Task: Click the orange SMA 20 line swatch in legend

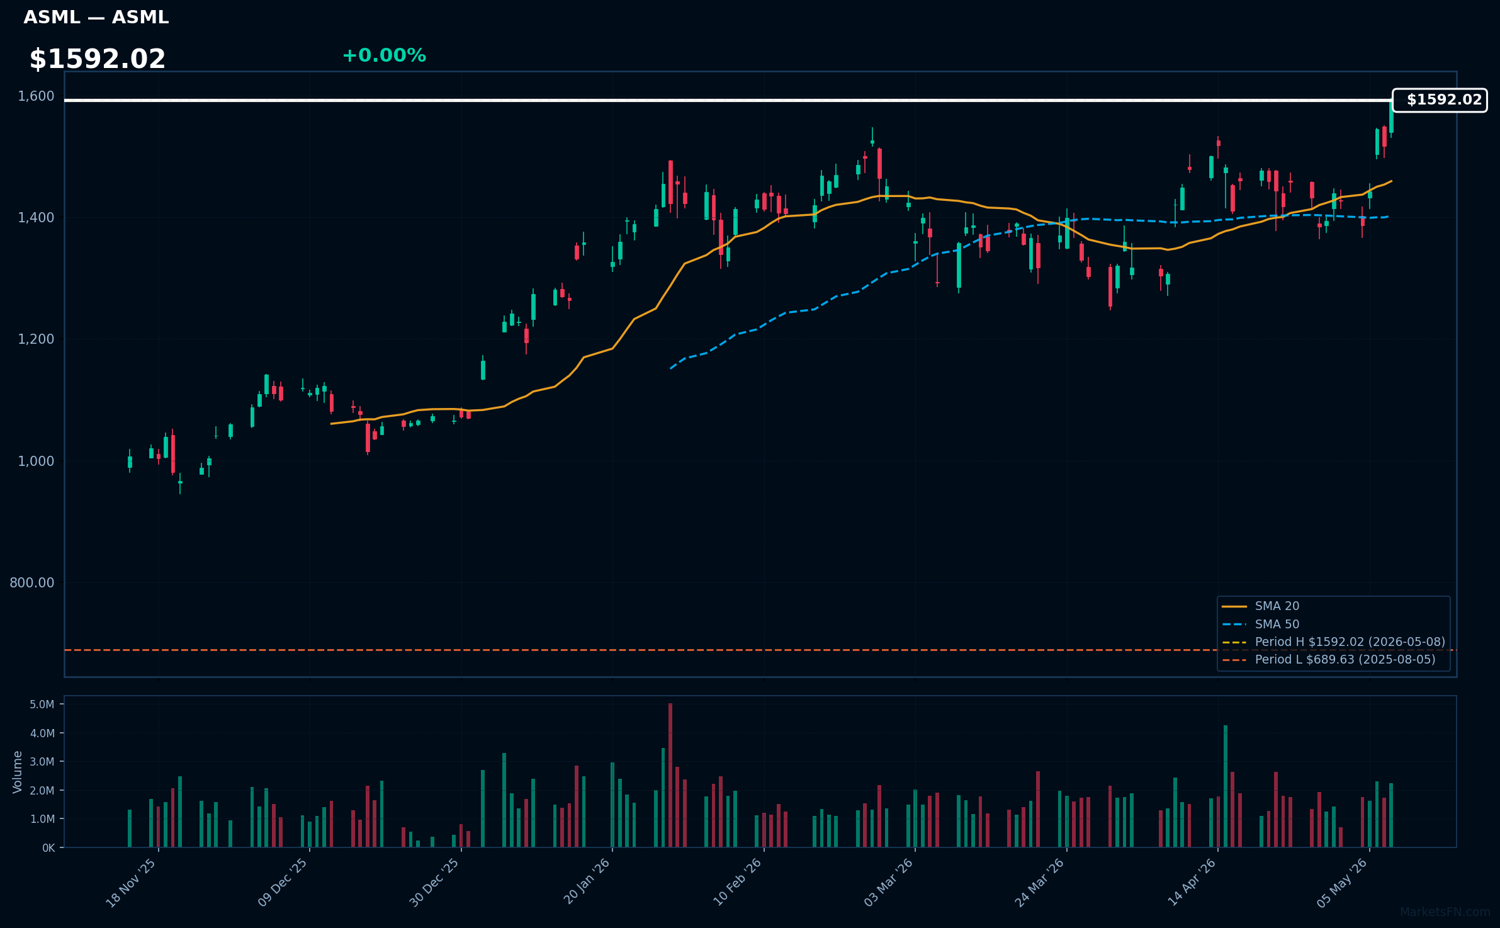Action: point(1234,607)
